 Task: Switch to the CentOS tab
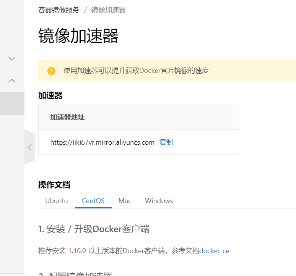[93, 201]
